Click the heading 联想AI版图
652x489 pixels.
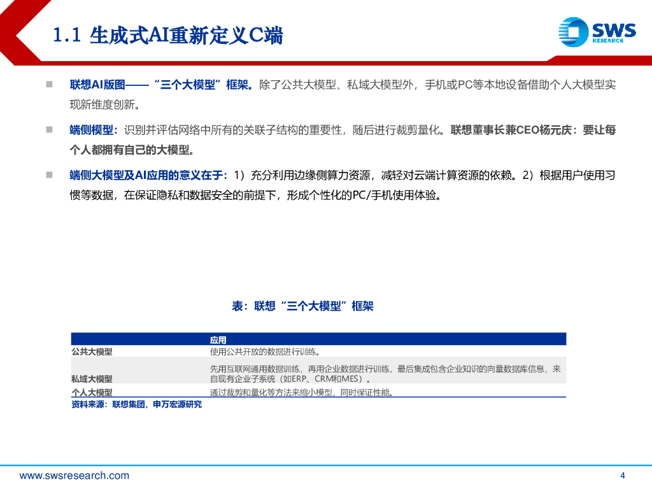pyautogui.click(x=97, y=85)
